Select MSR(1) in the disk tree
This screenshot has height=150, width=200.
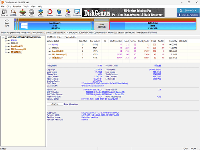point(14,43)
